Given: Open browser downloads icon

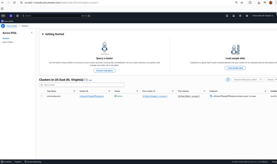Looking at the screenshot, I should [x=259, y=3].
